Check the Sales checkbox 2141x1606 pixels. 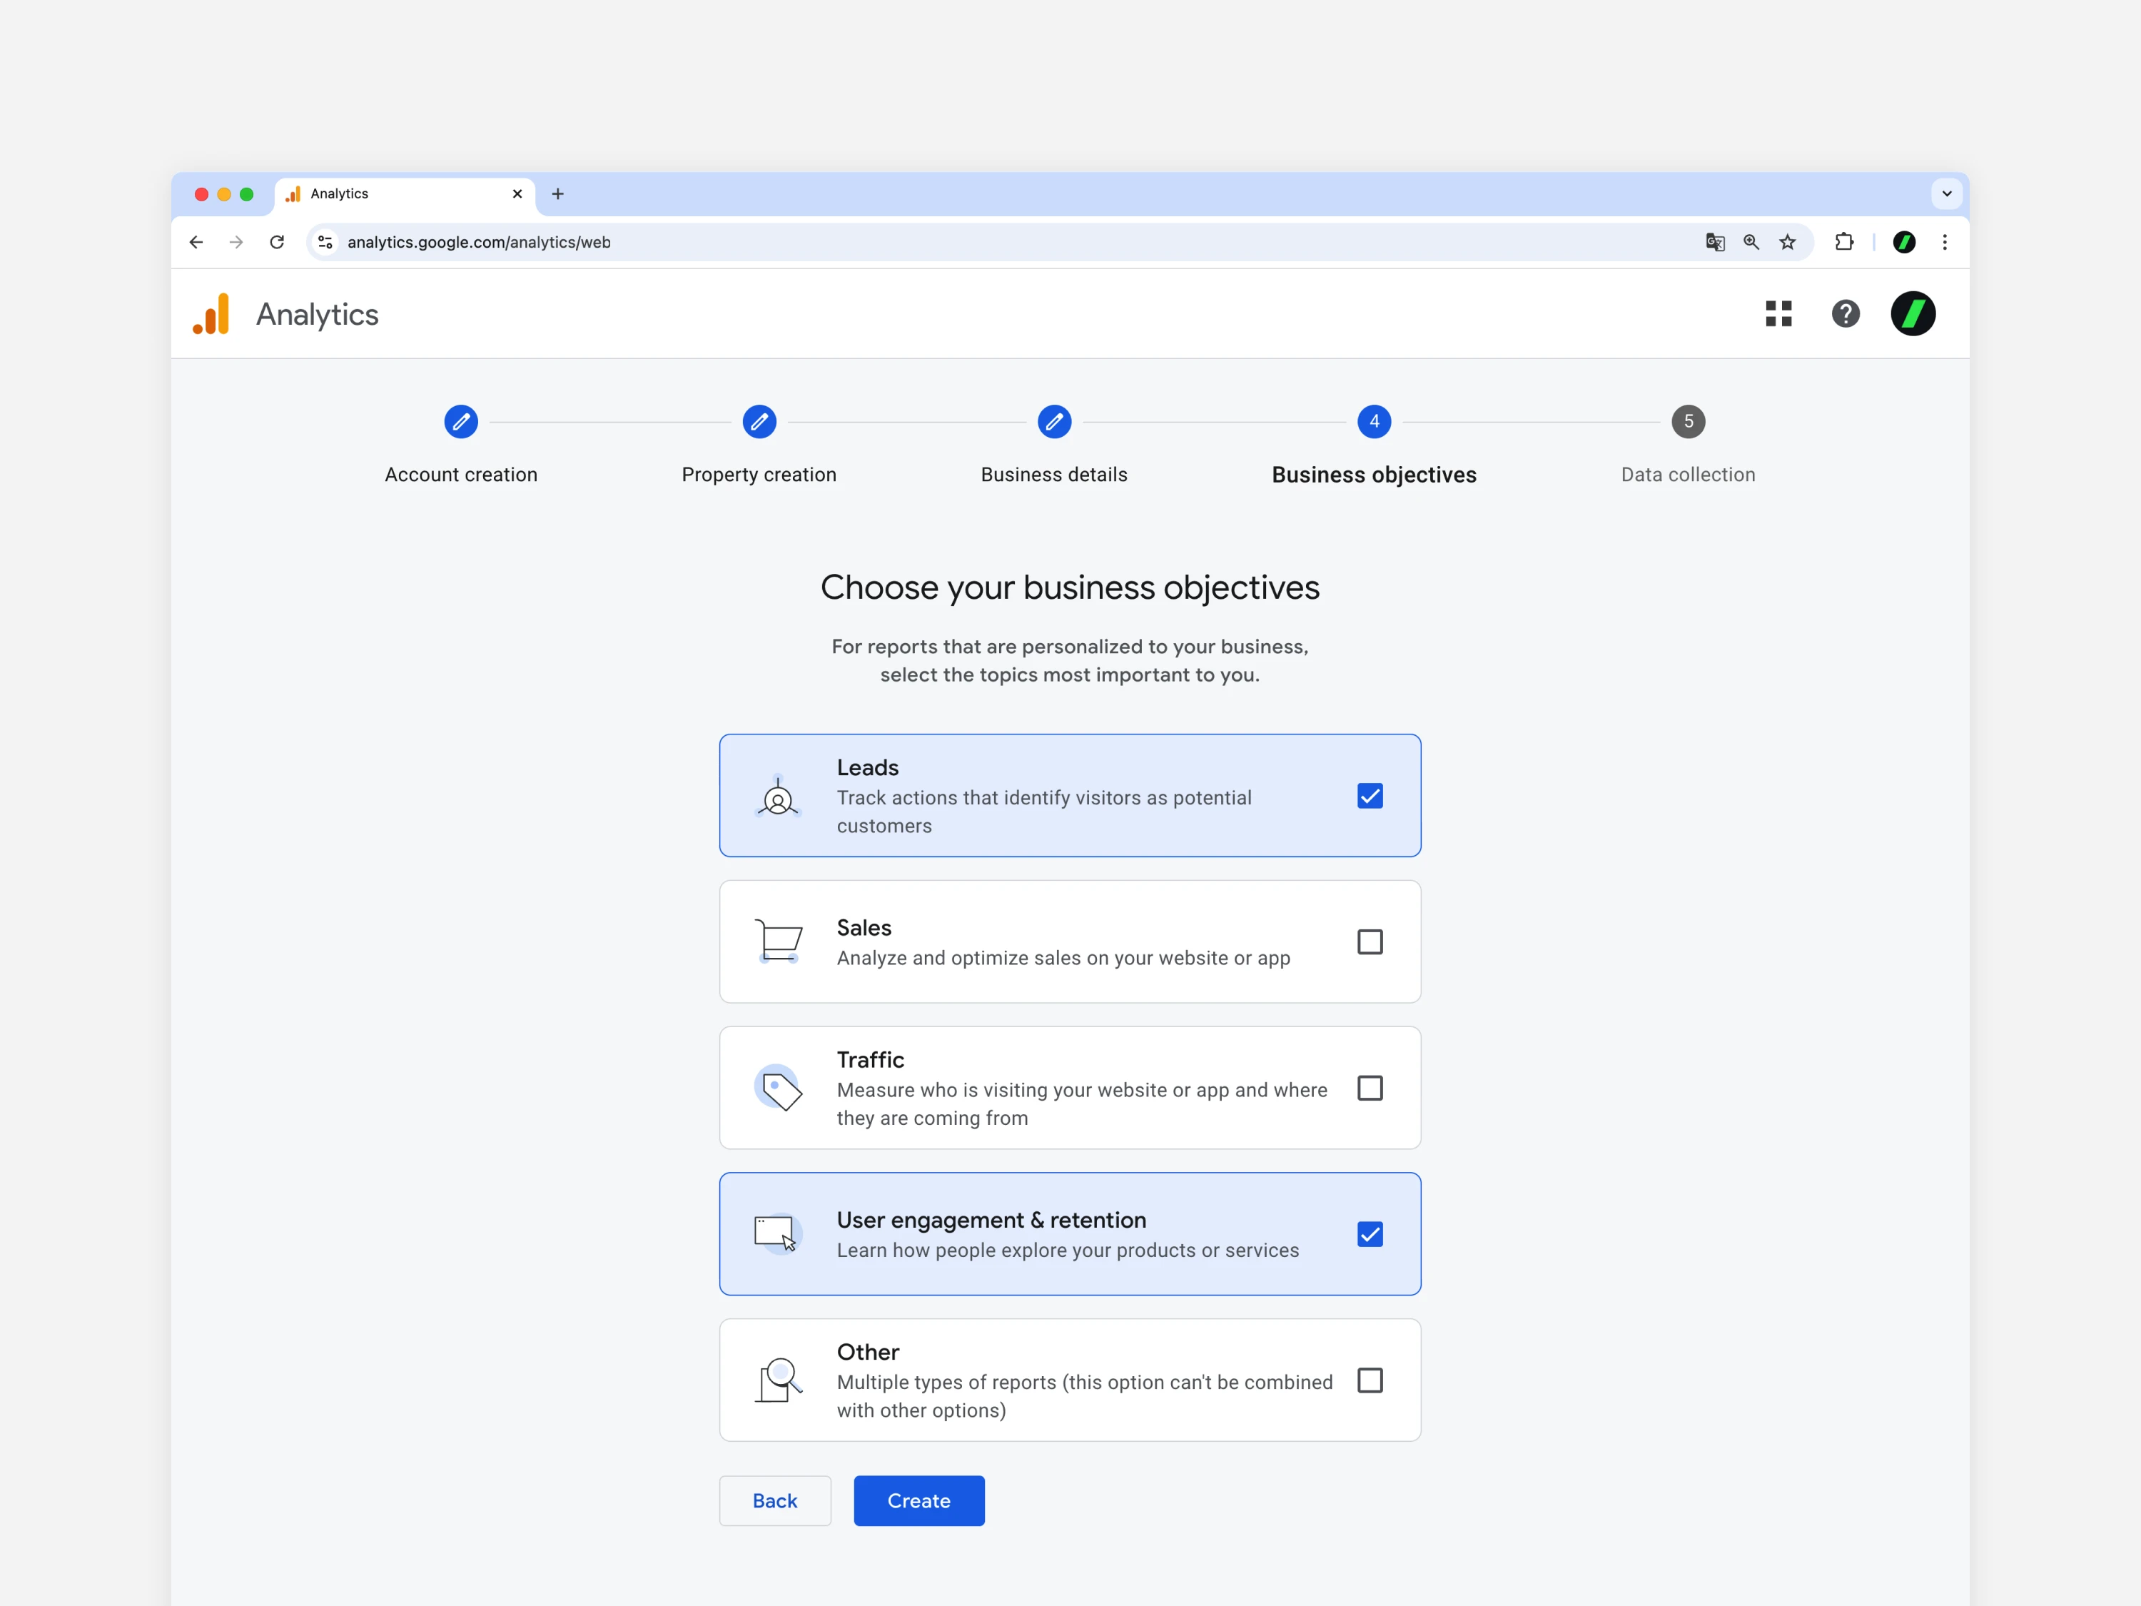point(1370,942)
